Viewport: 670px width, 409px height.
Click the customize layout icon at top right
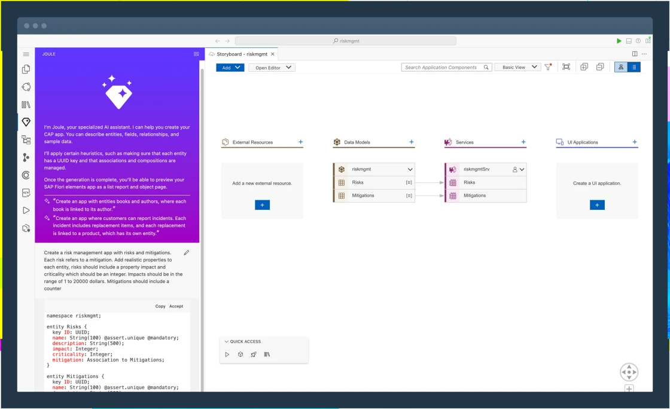(x=648, y=41)
